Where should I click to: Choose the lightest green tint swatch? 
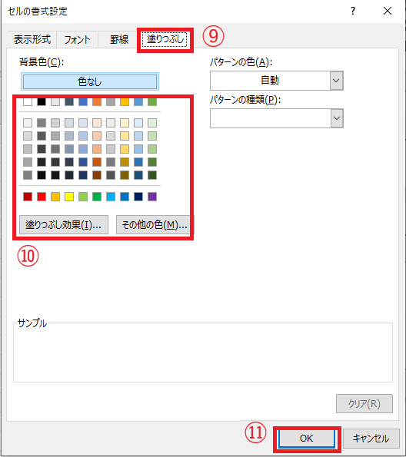point(152,123)
